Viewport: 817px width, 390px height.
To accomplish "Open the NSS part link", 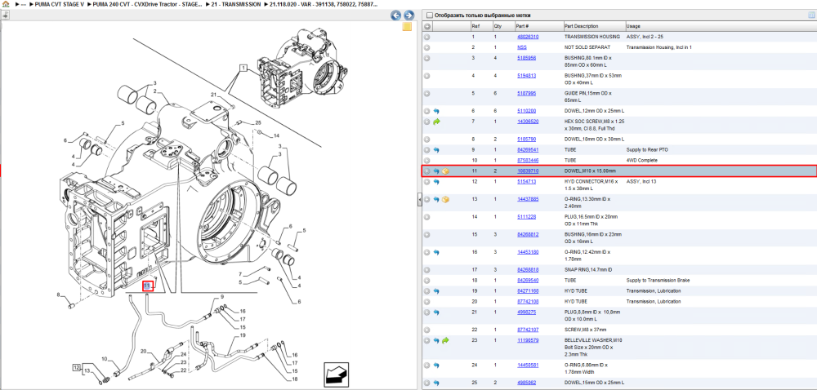I will tap(521, 47).
